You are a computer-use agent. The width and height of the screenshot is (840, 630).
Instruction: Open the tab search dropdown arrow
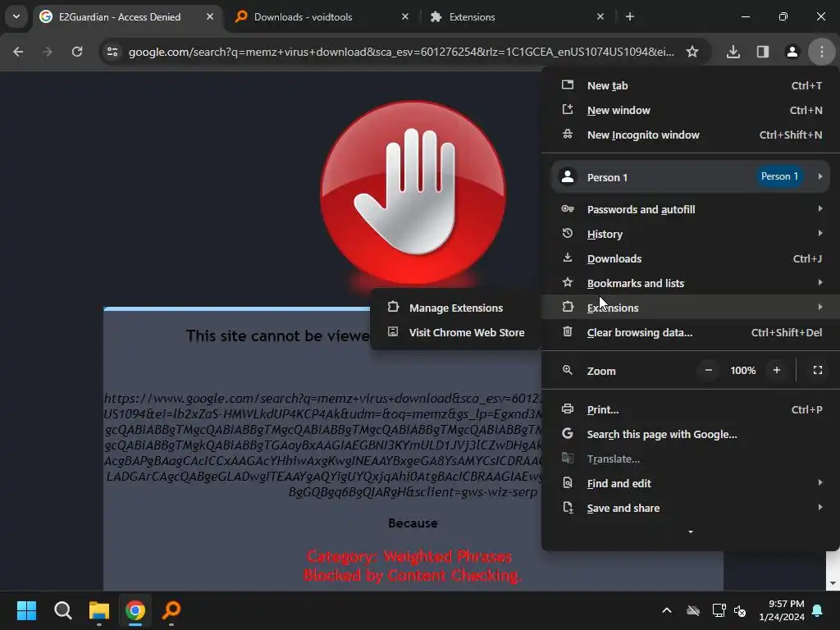(16, 16)
